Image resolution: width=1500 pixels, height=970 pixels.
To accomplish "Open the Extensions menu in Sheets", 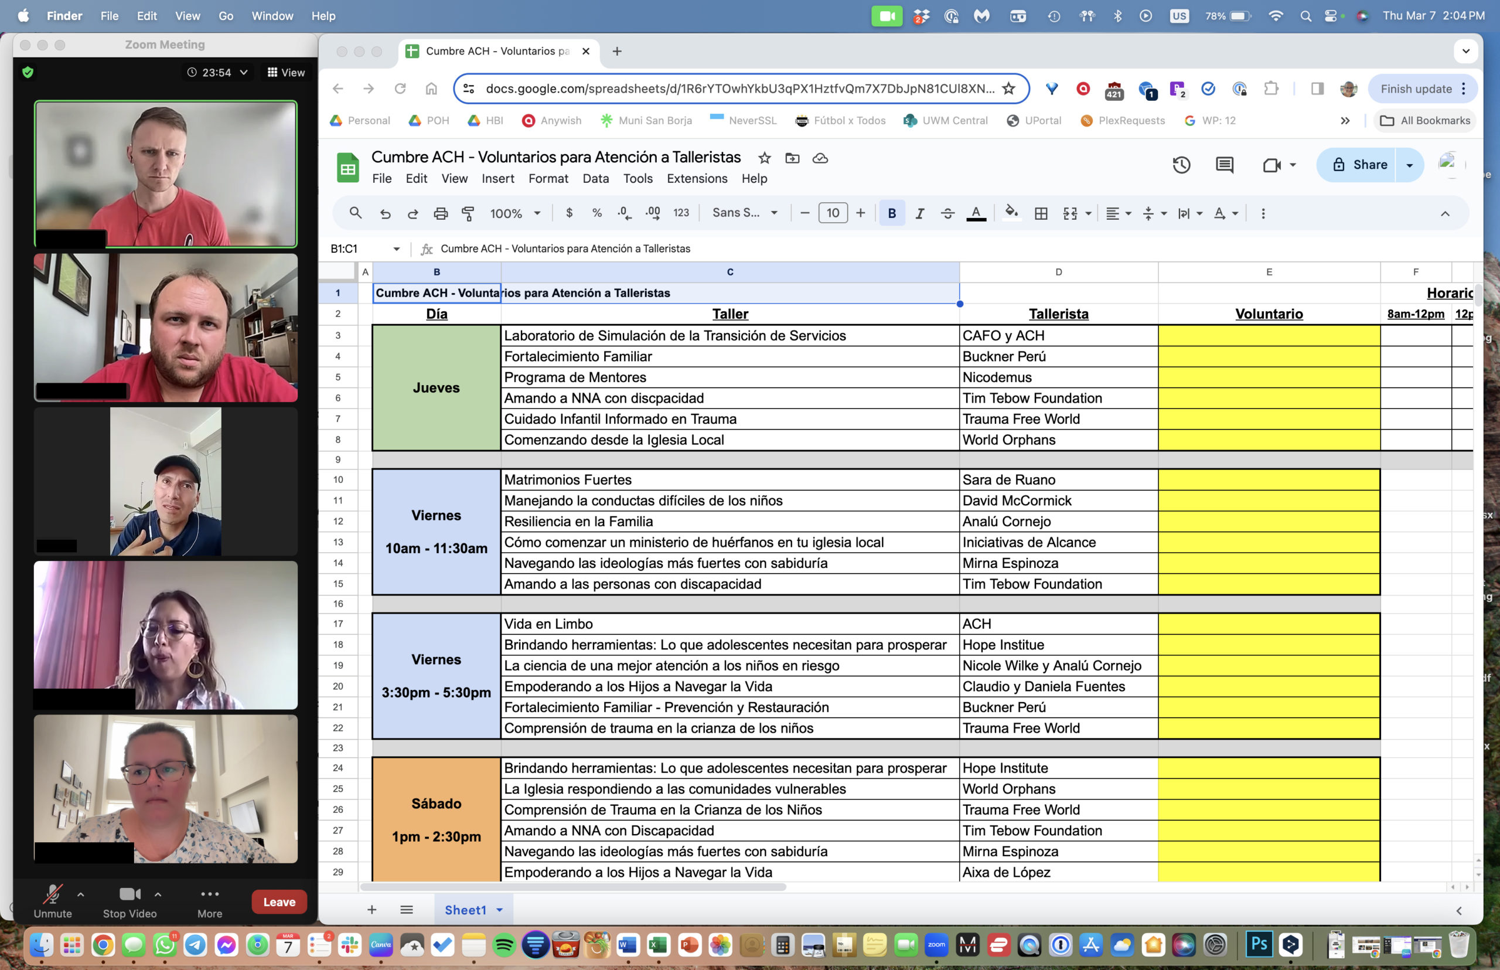I will 697,179.
